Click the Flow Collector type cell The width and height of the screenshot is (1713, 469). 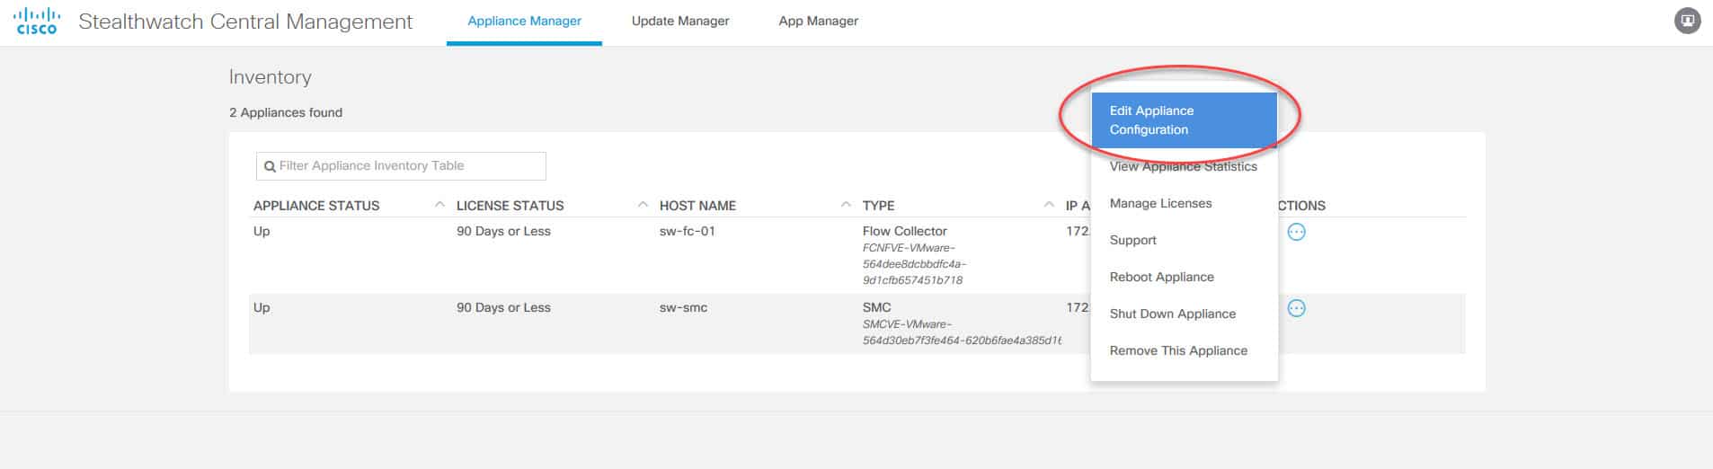point(904,231)
